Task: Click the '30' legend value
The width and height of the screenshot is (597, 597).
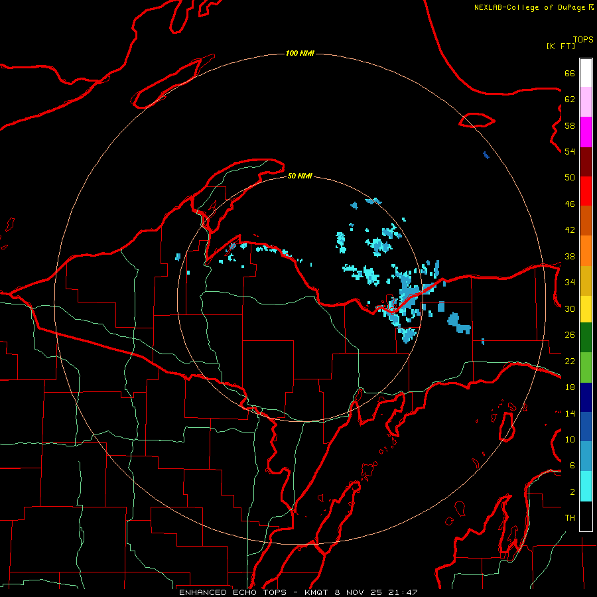Action: pyautogui.click(x=570, y=308)
